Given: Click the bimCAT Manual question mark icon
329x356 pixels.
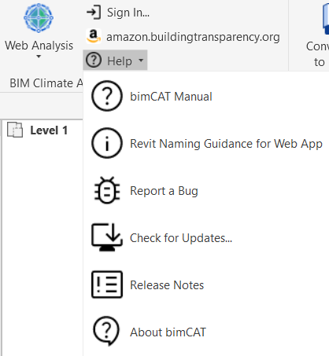Looking at the screenshot, I should point(107,96).
